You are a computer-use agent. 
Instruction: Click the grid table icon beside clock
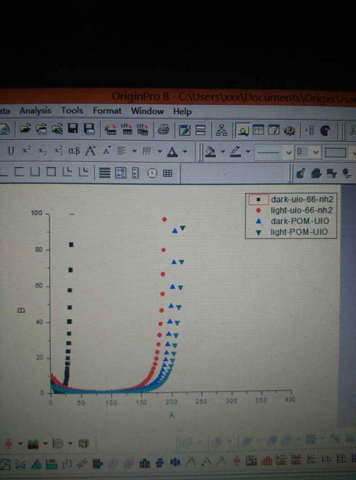click(167, 173)
